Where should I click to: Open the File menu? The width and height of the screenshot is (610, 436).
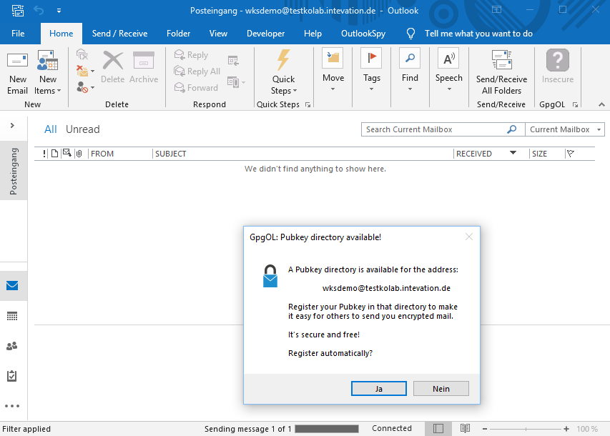tap(18, 34)
